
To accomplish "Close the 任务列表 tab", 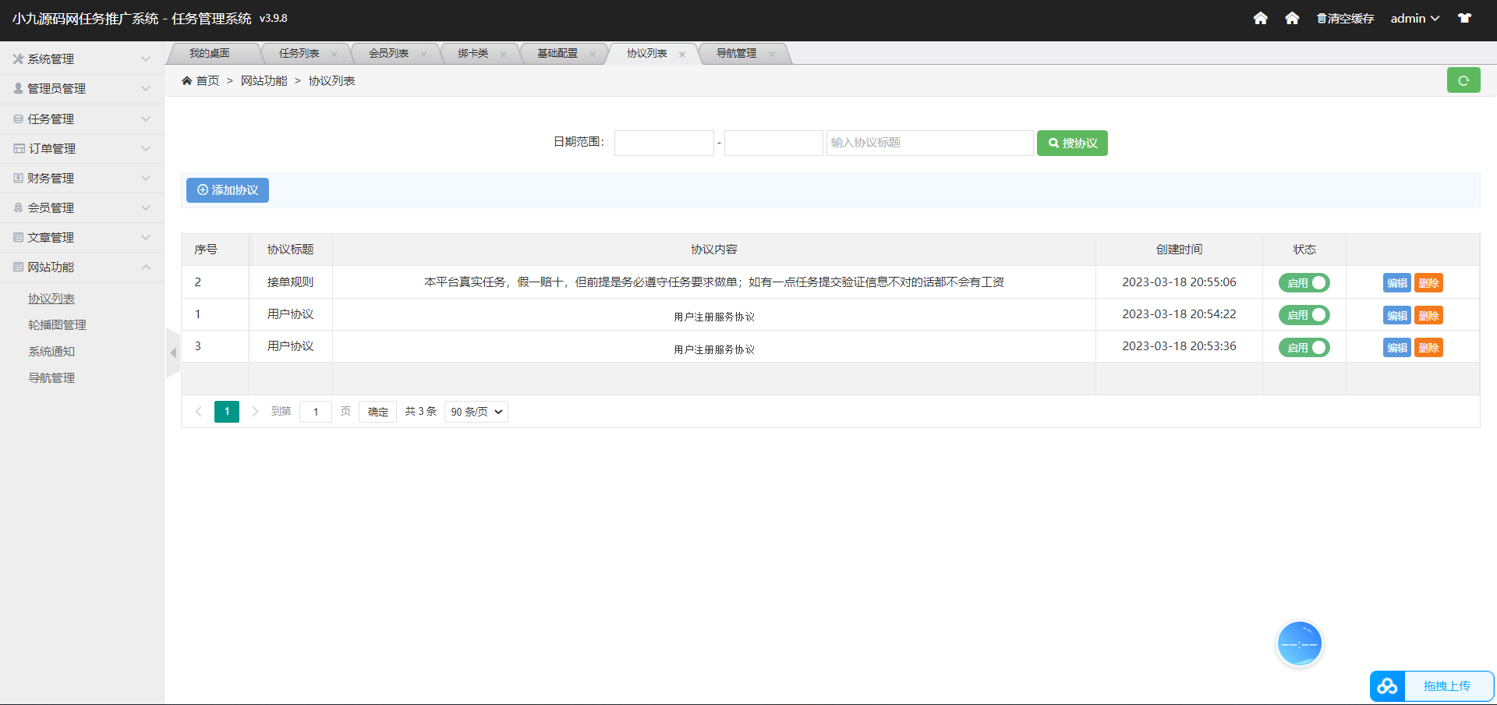I will pyautogui.click(x=334, y=54).
